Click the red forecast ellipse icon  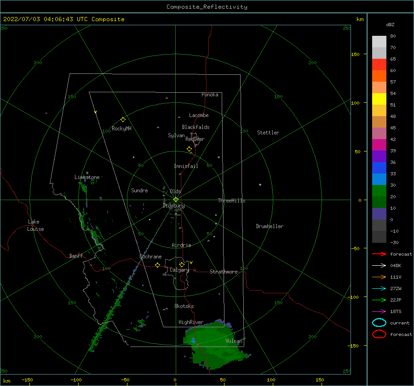379,334
